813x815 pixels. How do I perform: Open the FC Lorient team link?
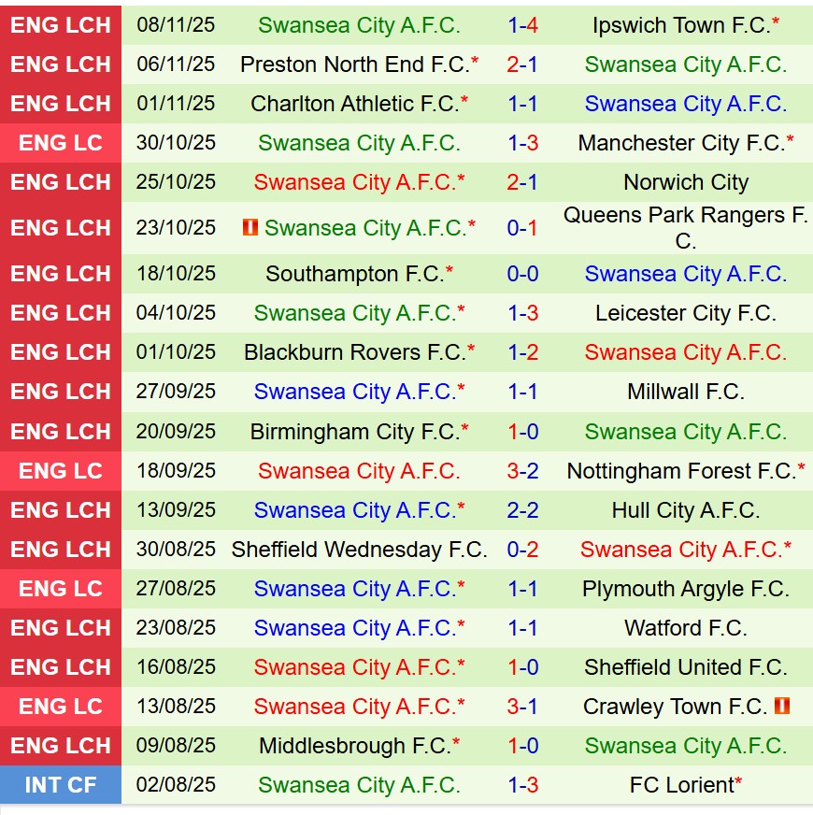(x=681, y=785)
